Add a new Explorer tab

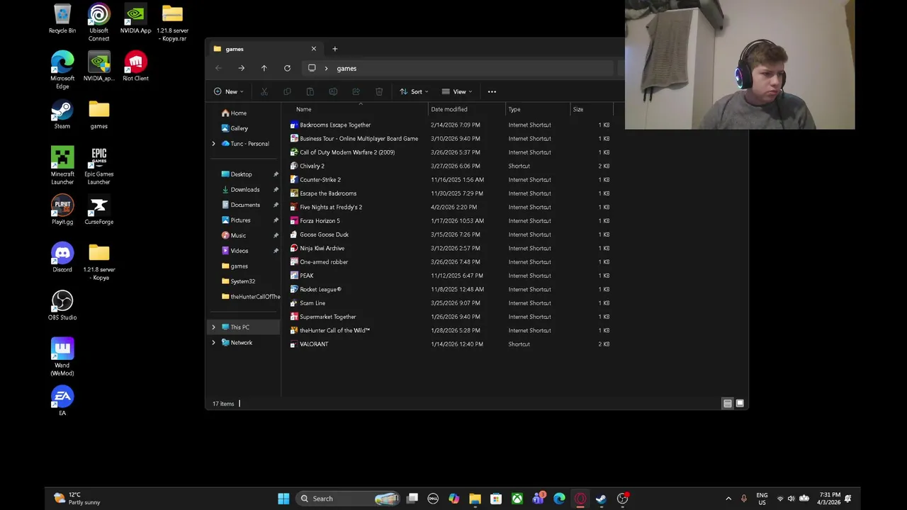click(x=334, y=49)
